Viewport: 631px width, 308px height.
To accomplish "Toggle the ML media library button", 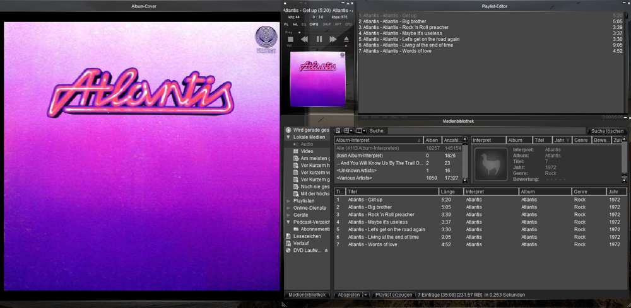I will [295, 24].
